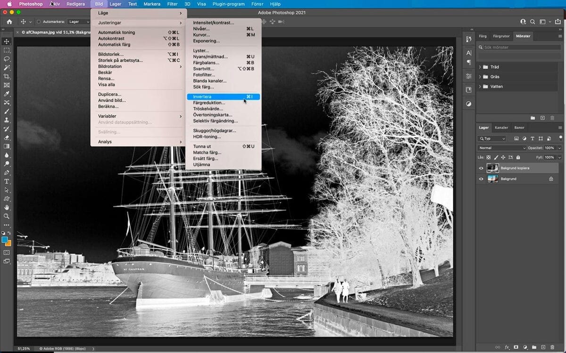
Task: Add a layer mask from Layers panel
Action: pyautogui.click(x=516, y=347)
